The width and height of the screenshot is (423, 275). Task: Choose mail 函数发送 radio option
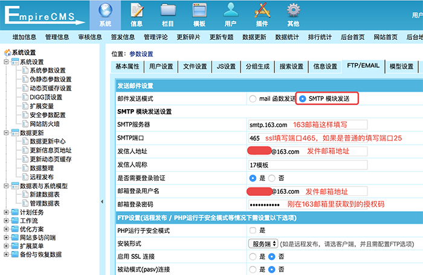tap(252, 98)
